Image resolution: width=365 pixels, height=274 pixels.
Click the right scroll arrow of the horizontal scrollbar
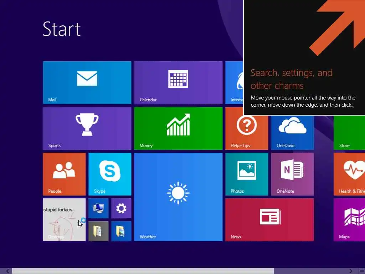tap(351, 271)
